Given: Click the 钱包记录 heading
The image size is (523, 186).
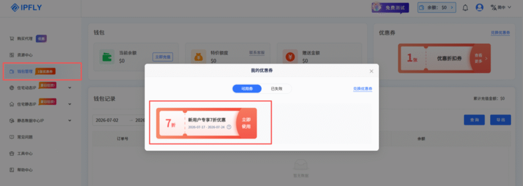Looking at the screenshot, I should 104,99.
